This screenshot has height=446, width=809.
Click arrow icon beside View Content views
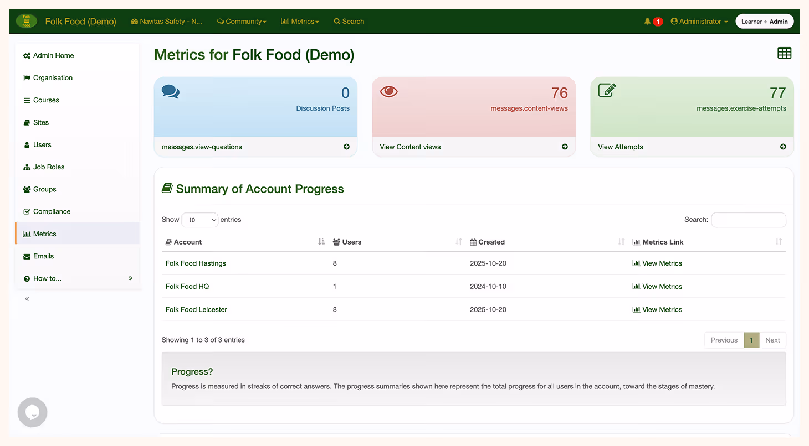(x=565, y=147)
